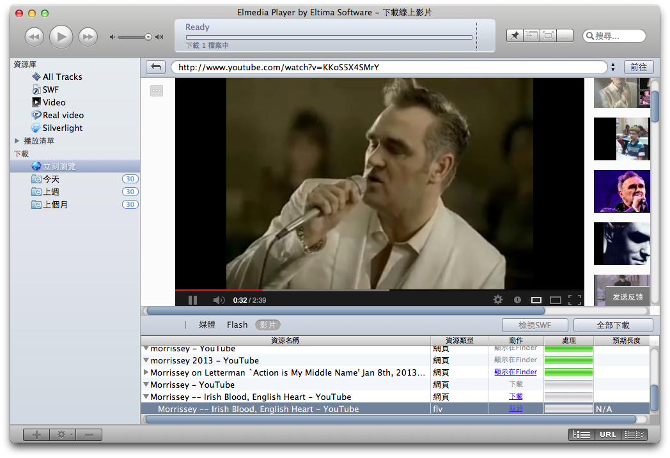The height and width of the screenshot is (458, 670).
Task: Collapse the morrissey 2013 - YouTube row
Action: pos(146,360)
